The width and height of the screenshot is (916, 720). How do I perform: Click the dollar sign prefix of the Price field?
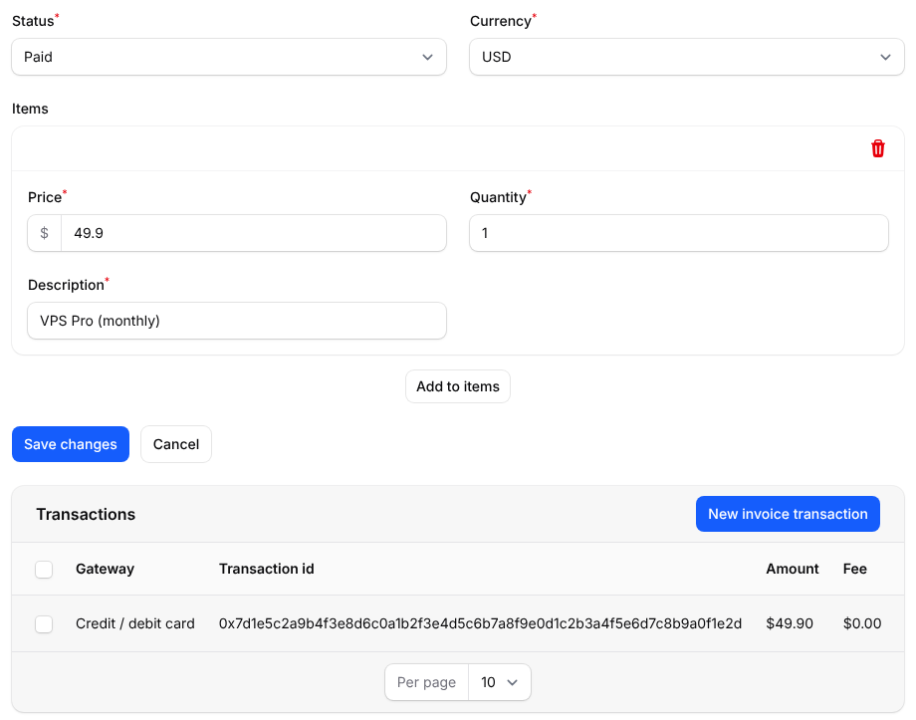[x=45, y=233]
